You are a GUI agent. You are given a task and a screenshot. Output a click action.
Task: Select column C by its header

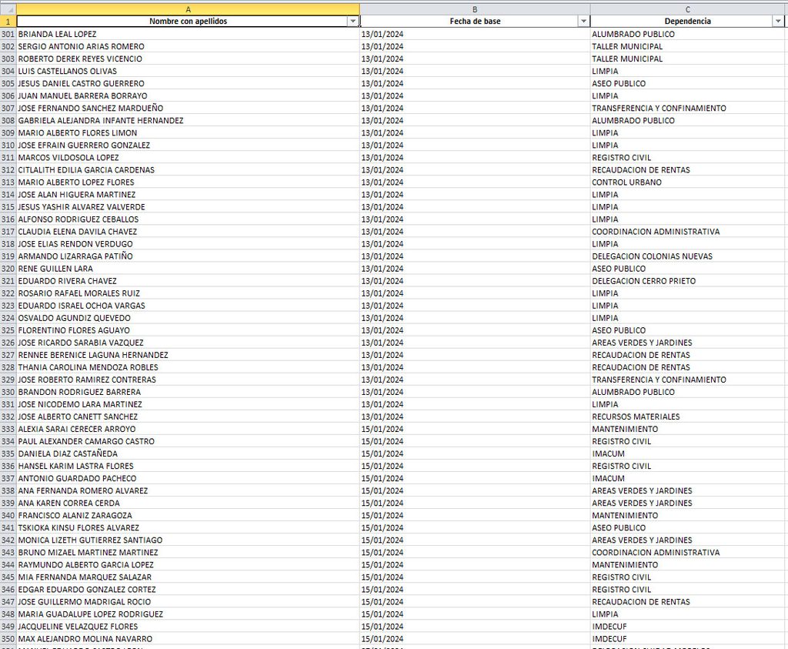point(687,9)
